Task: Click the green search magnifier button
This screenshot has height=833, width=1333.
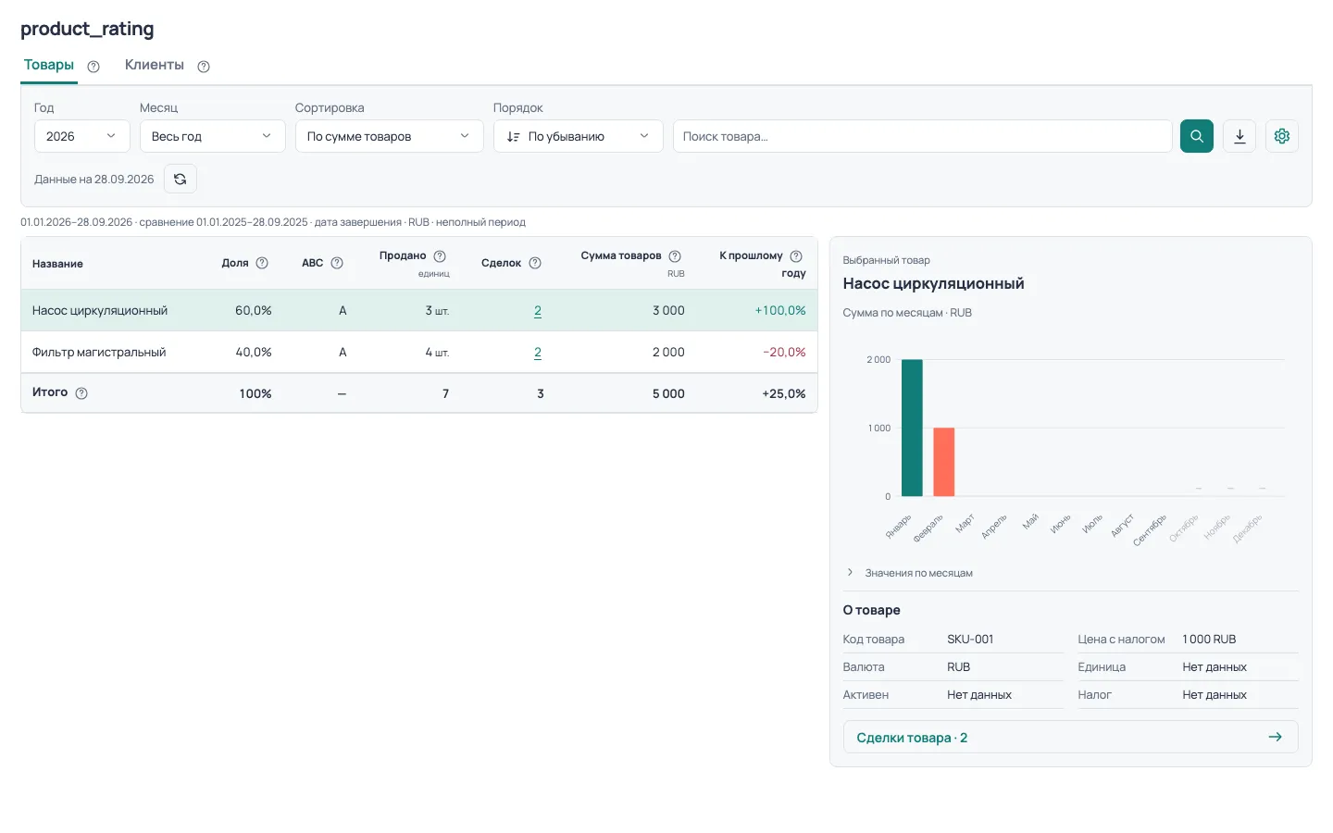Action: (x=1196, y=136)
